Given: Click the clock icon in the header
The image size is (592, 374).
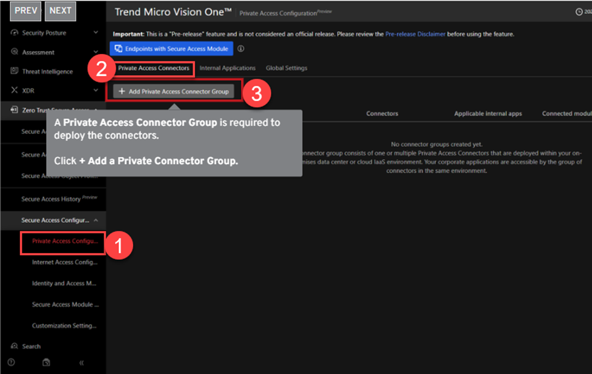Looking at the screenshot, I should pos(579,12).
